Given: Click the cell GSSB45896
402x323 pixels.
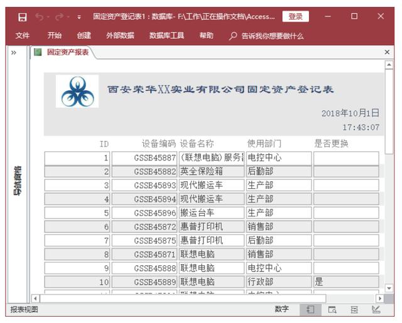Looking at the screenshot, I should [144, 213].
